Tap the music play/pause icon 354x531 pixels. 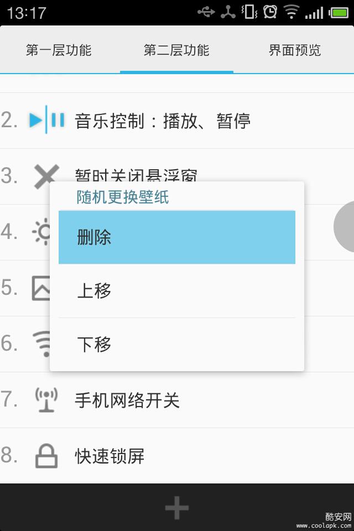(x=46, y=120)
